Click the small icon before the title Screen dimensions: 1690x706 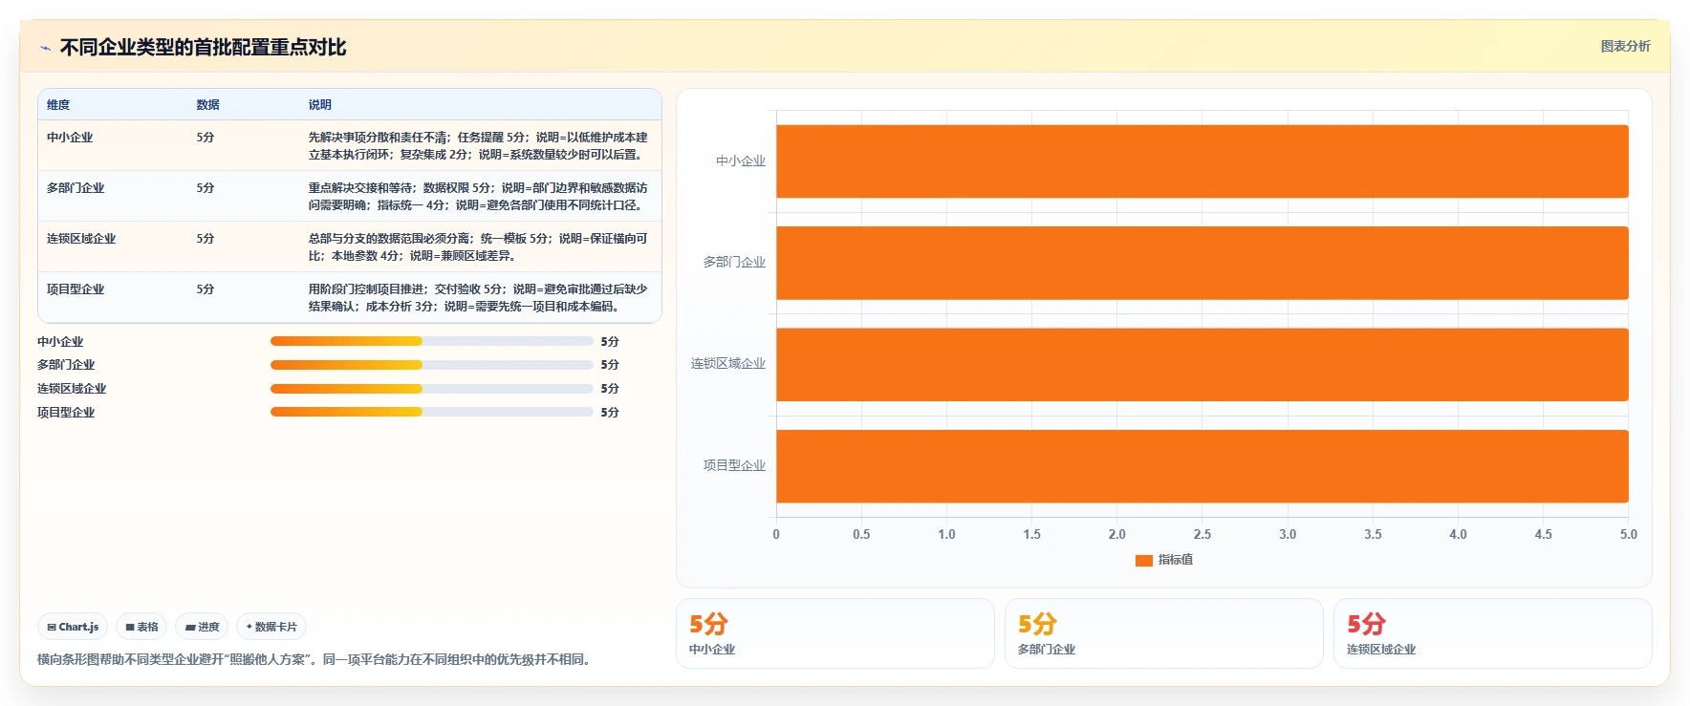coord(45,48)
